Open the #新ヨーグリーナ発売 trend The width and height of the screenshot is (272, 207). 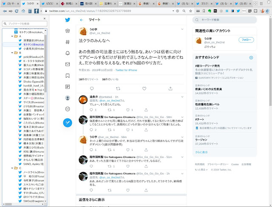(x=207, y=66)
